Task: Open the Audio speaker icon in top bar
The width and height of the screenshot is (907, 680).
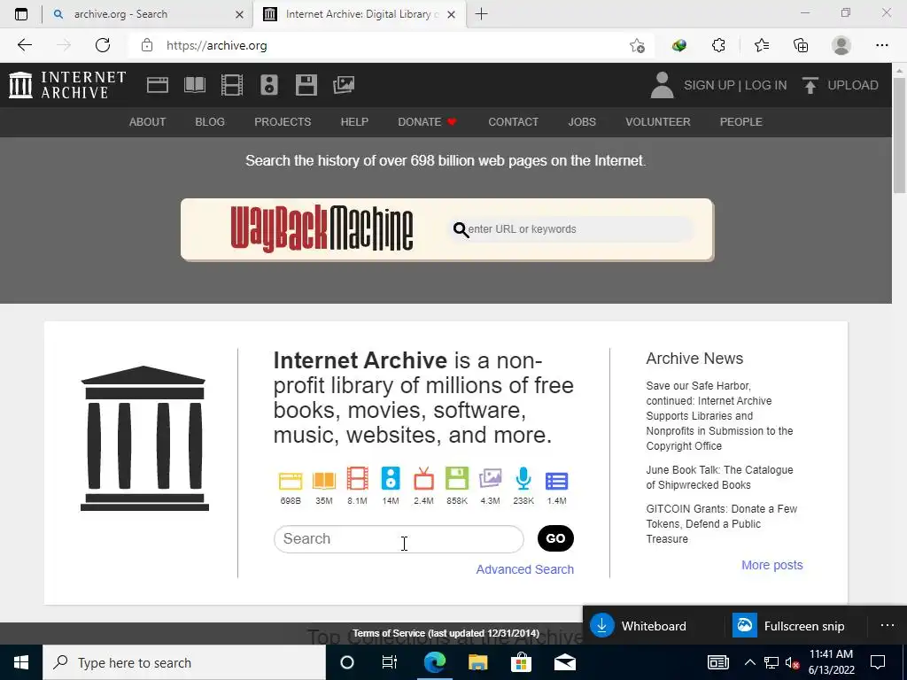Action: (269, 85)
